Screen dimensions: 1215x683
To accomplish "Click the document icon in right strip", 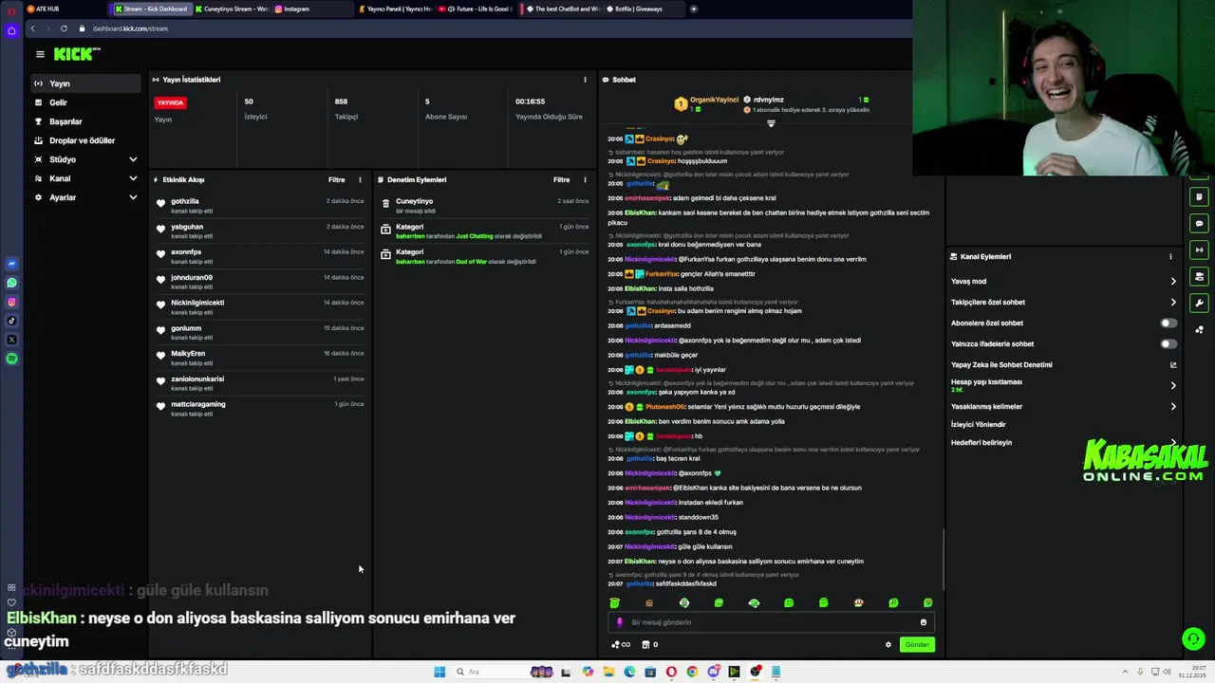I will coord(1199,197).
